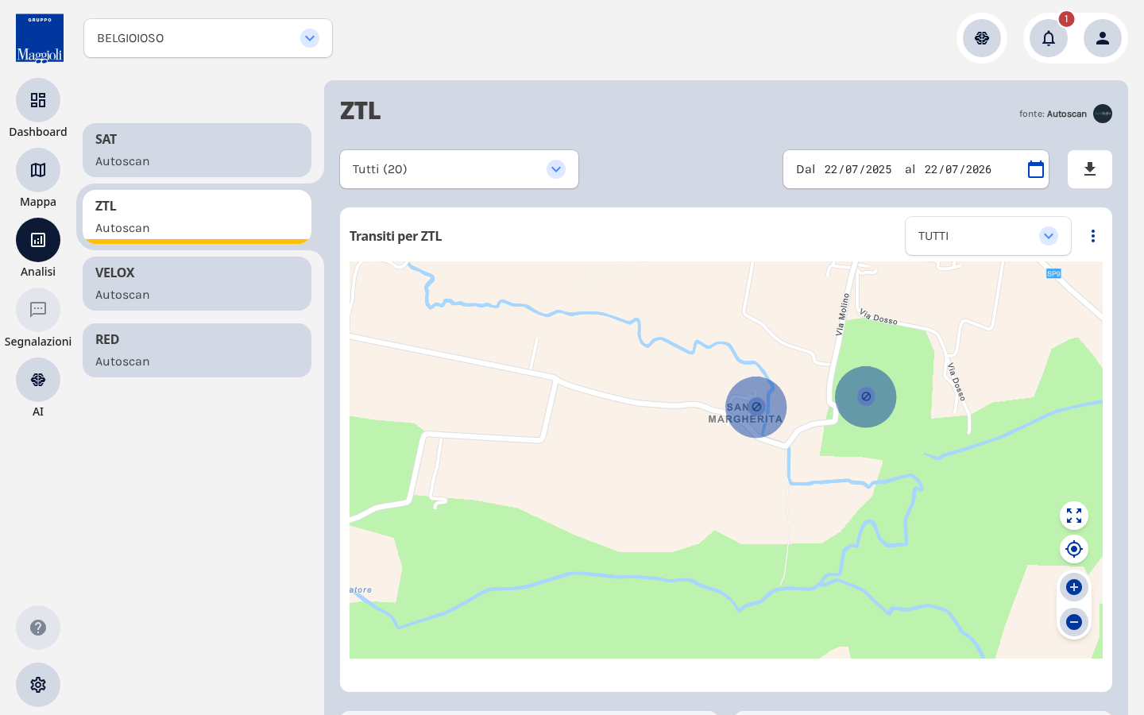Zoom in on the map

pyautogui.click(x=1074, y=587)
